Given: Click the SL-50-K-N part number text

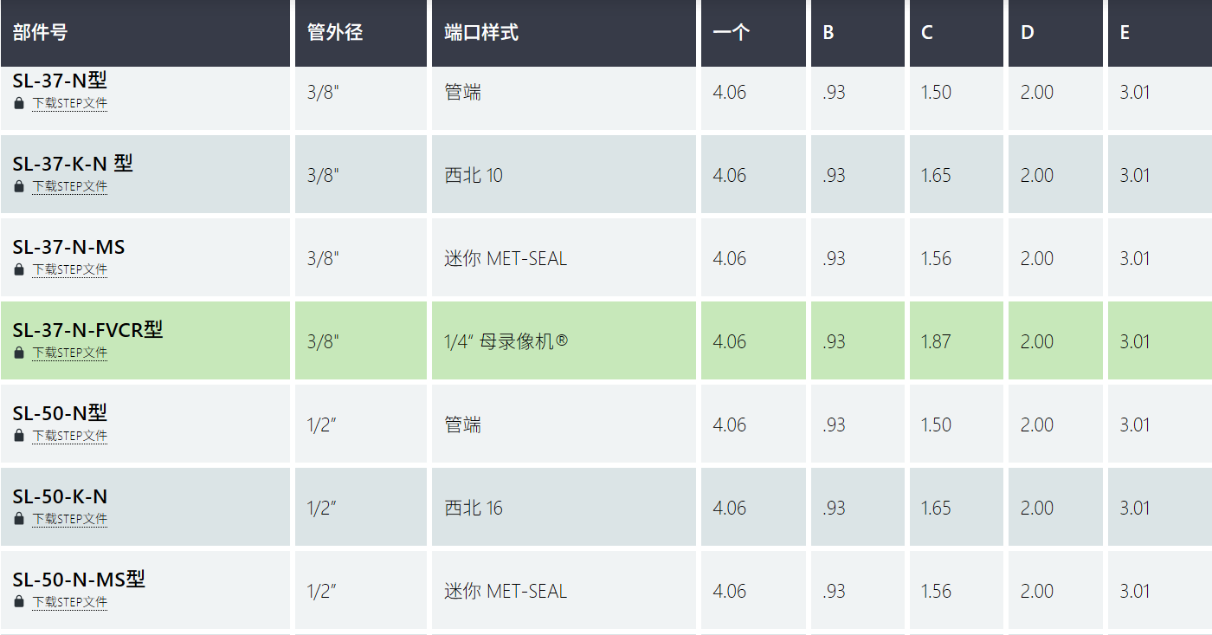Looking at the screenshot, I should pos(60,496).
